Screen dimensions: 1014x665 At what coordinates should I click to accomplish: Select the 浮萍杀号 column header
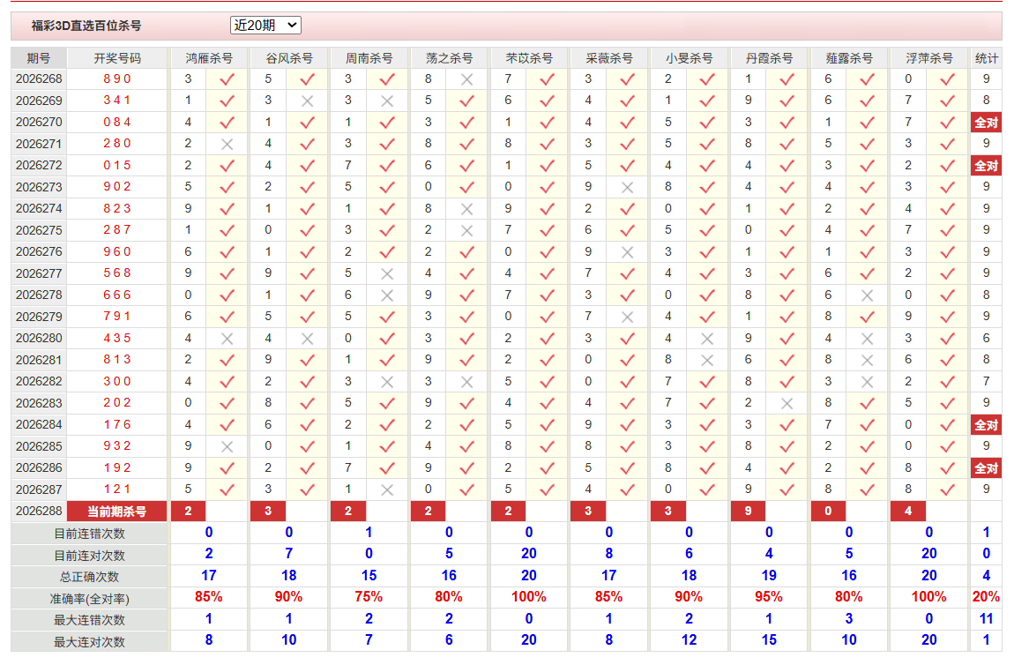click(929, 58)
